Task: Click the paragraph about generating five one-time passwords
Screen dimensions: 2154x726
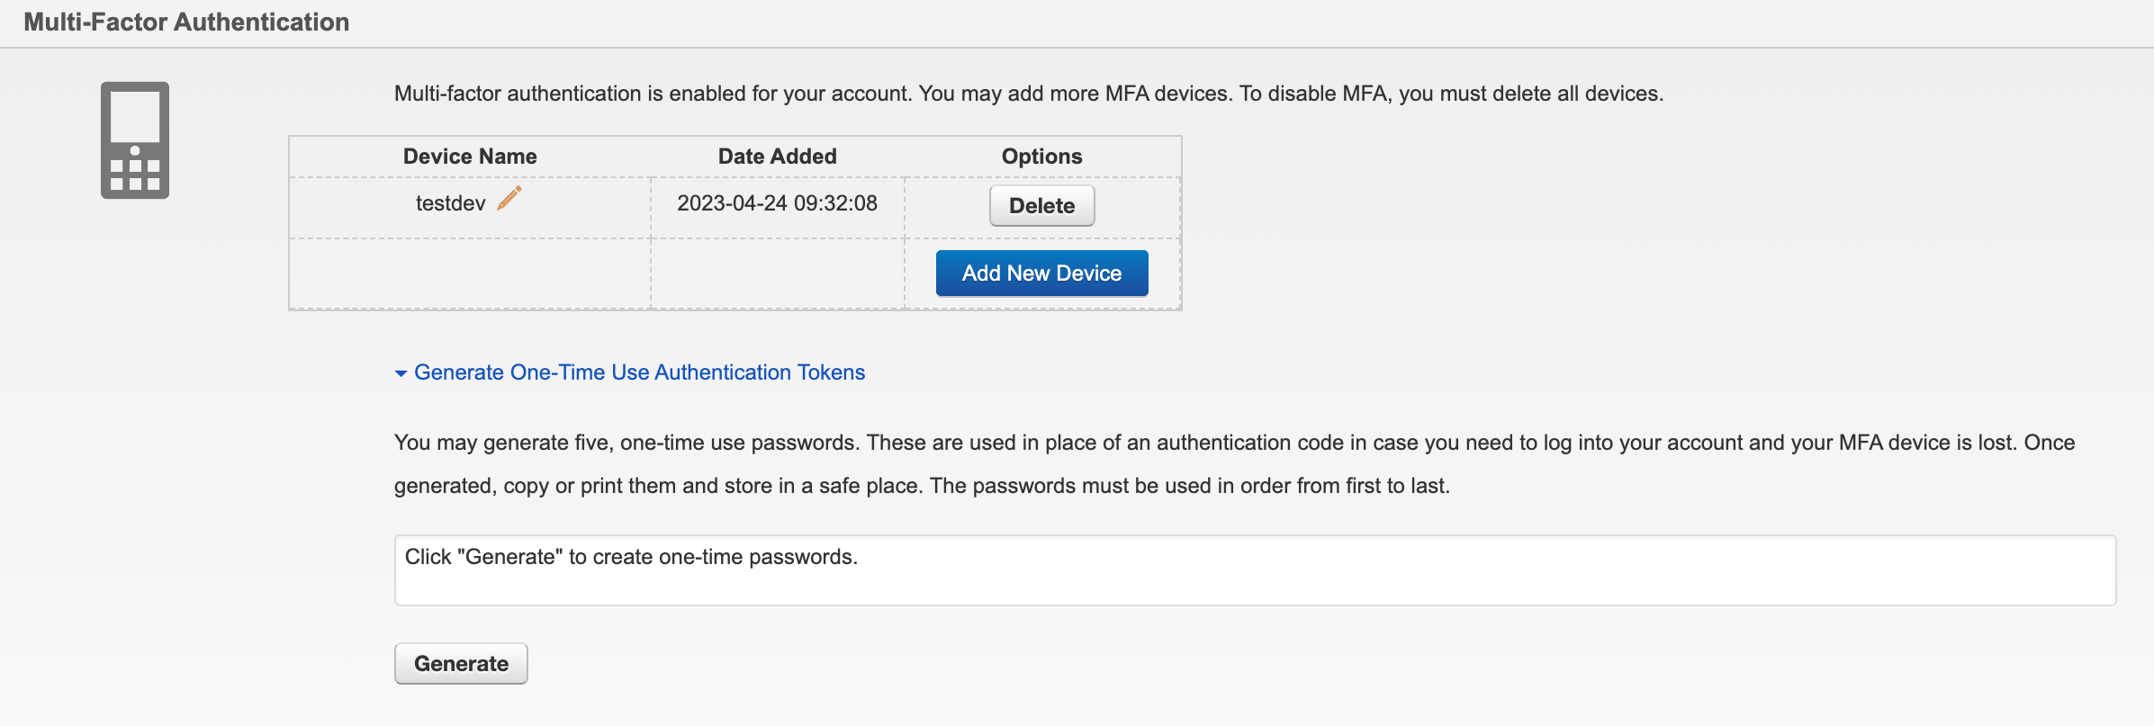Action: coord(1234,464)
